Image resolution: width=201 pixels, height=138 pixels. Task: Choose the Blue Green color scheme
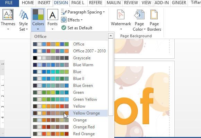[70, 86]
